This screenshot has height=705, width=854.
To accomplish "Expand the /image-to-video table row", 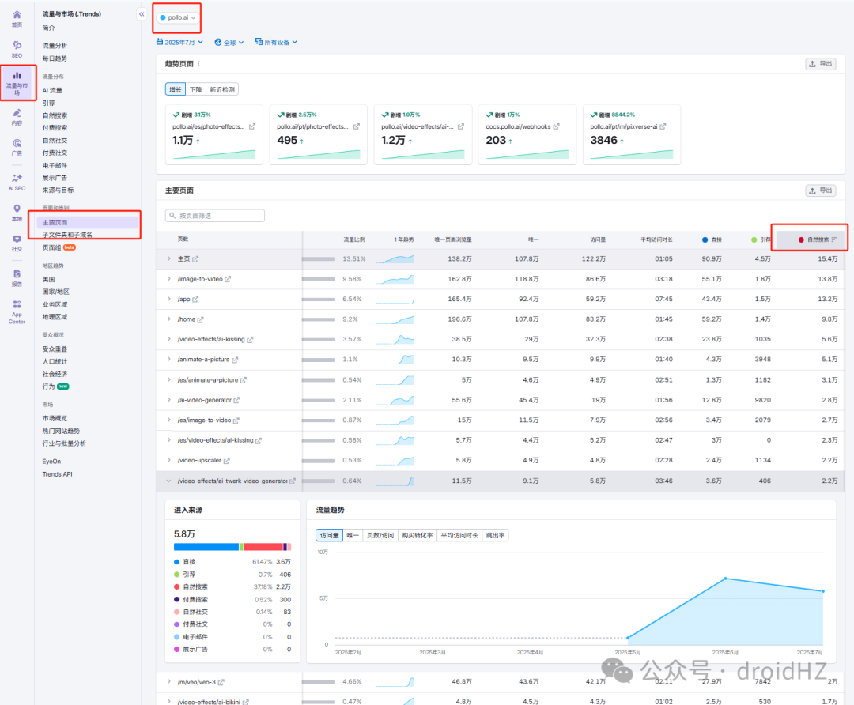I will point(169,279).
